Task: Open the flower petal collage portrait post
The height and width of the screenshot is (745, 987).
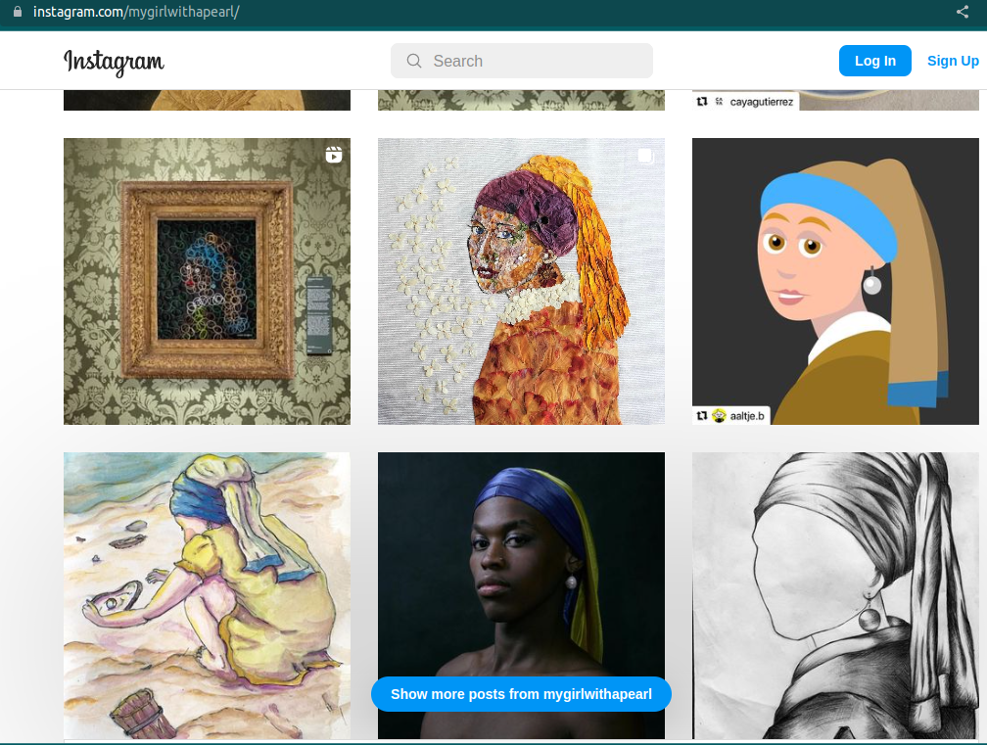Action: coord(521,281)
